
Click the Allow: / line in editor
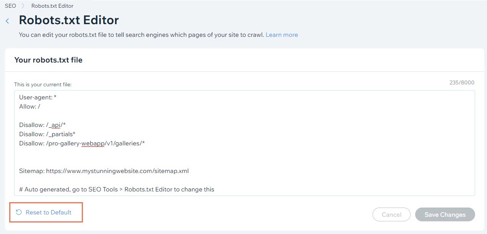(x=30, y=107)
